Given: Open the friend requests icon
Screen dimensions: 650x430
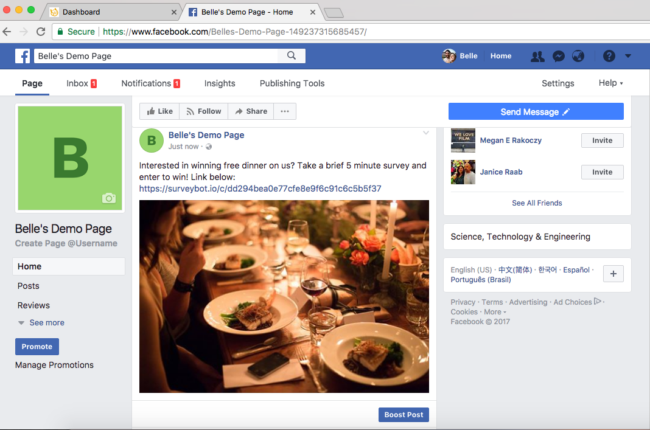Looking at the screenshot, I should tap(537, 56).
